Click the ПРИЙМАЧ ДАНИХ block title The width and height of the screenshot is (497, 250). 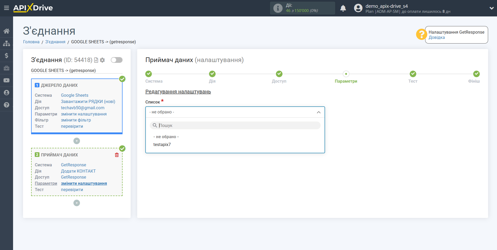point(59,155)
